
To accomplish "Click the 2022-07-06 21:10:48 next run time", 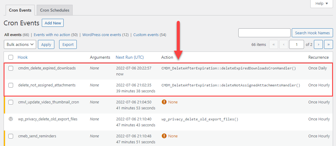I will [134, 136].
